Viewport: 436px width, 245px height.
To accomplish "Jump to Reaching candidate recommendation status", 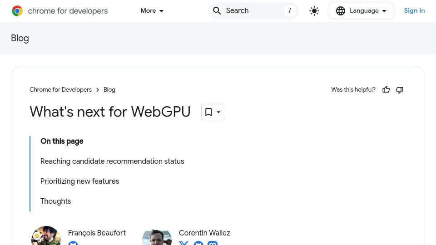I will pos(112,162).
